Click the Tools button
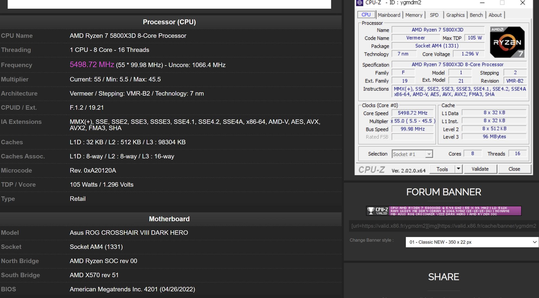Screen dimensions: 539x298 [x=442, y=169]
